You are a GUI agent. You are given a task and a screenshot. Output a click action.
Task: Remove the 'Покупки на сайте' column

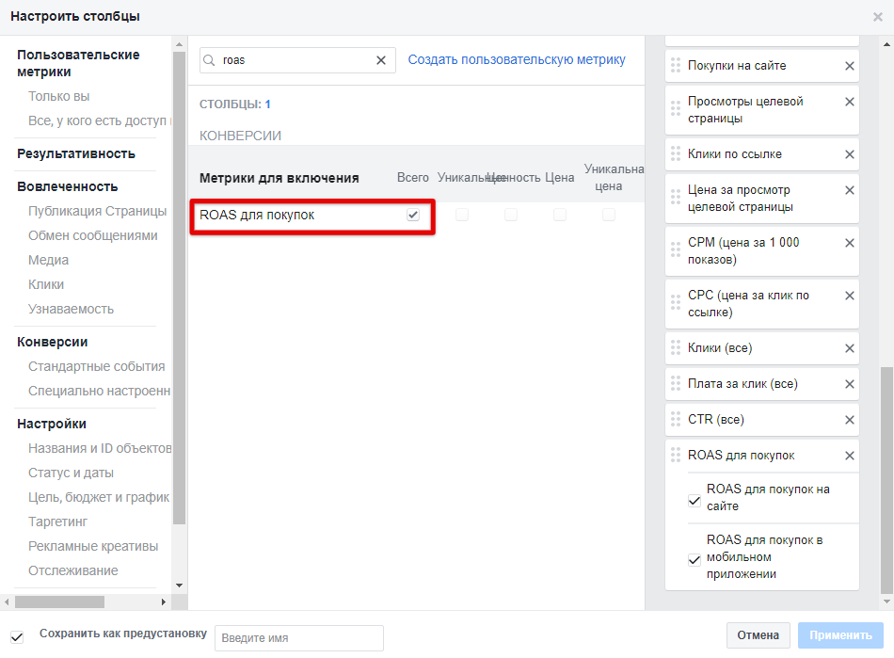849,66
